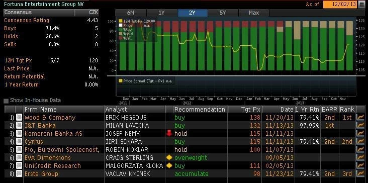The image size is (368, 183).
Task: Enable Show In-House Data checkbox
Action: [6, 101]
